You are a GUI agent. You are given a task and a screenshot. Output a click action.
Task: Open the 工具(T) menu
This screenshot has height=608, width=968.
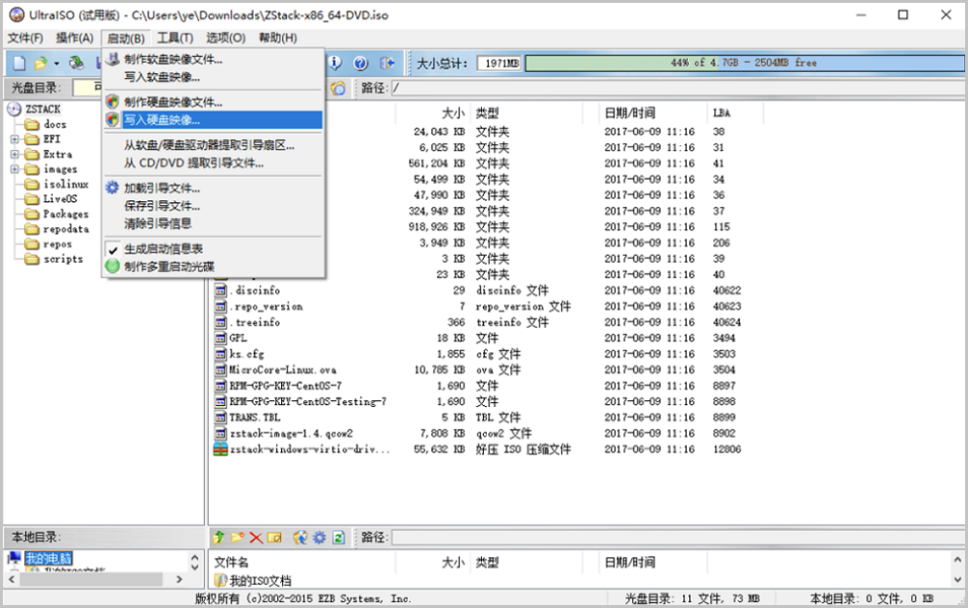175,38
